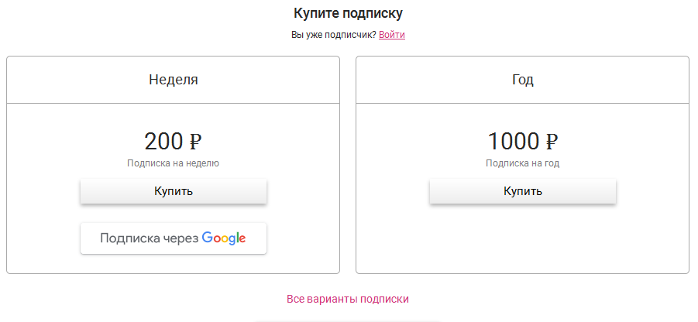Click the Купите подписку heading
This screenshot has height=322, width=698.
(x=348, y=13)
